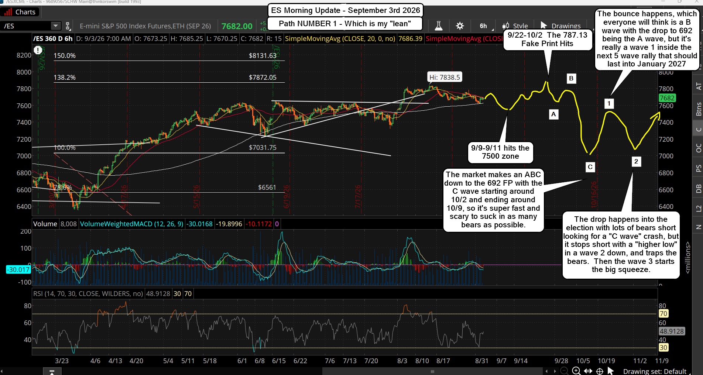Click the zoom out magnifier icon
Screen dimensions: 703x375
564,371
